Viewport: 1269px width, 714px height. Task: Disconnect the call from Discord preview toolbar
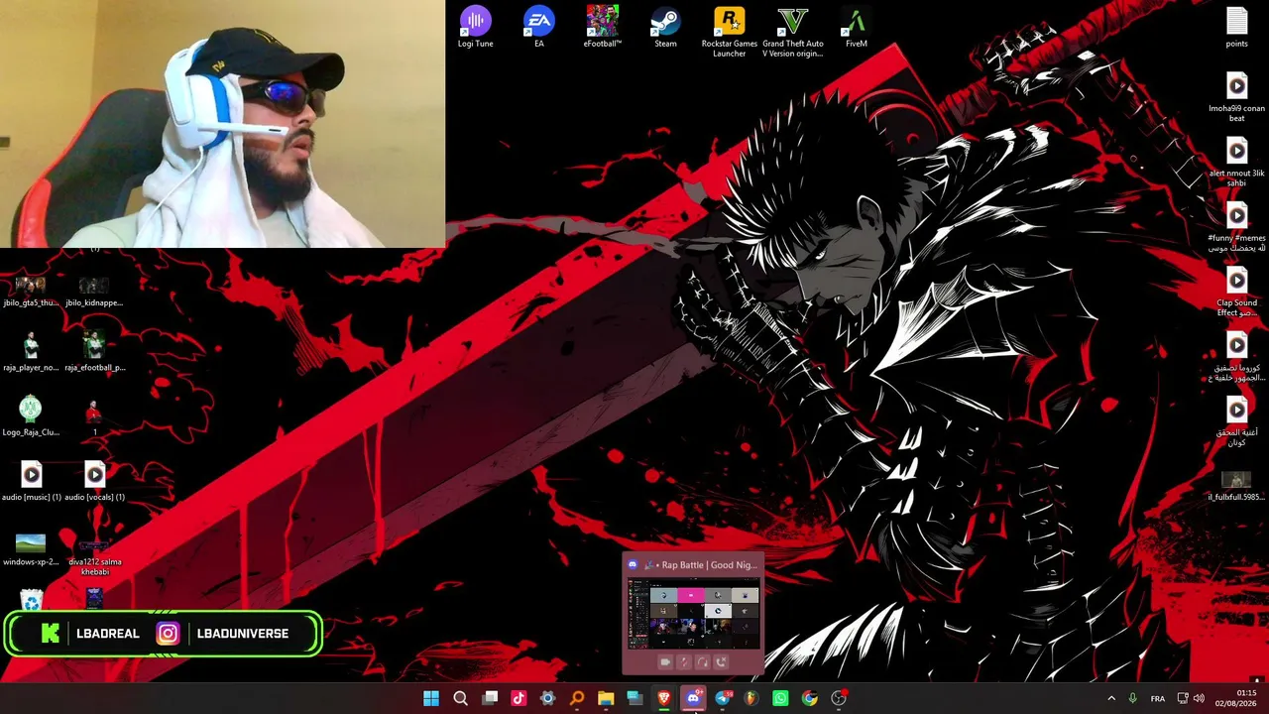tap(722, 662)
